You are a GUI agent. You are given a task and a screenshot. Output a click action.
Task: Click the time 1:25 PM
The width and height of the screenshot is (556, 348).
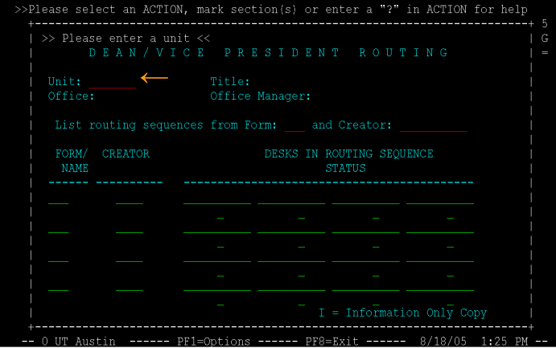505,342
